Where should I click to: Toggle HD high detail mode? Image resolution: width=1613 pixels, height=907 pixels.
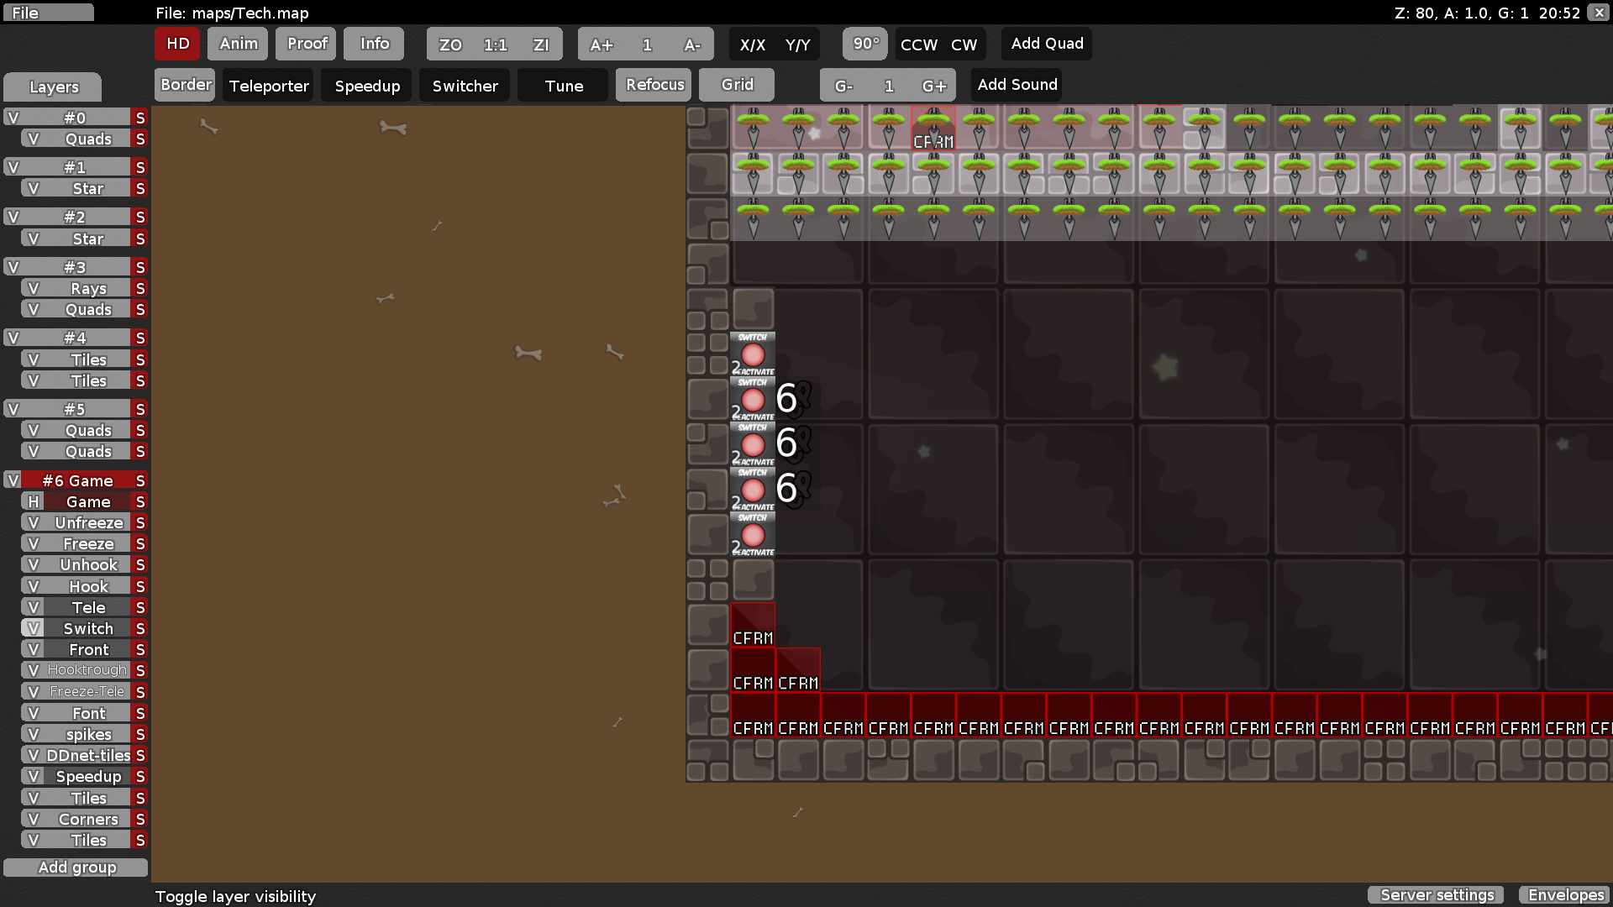tap(177, 44)
